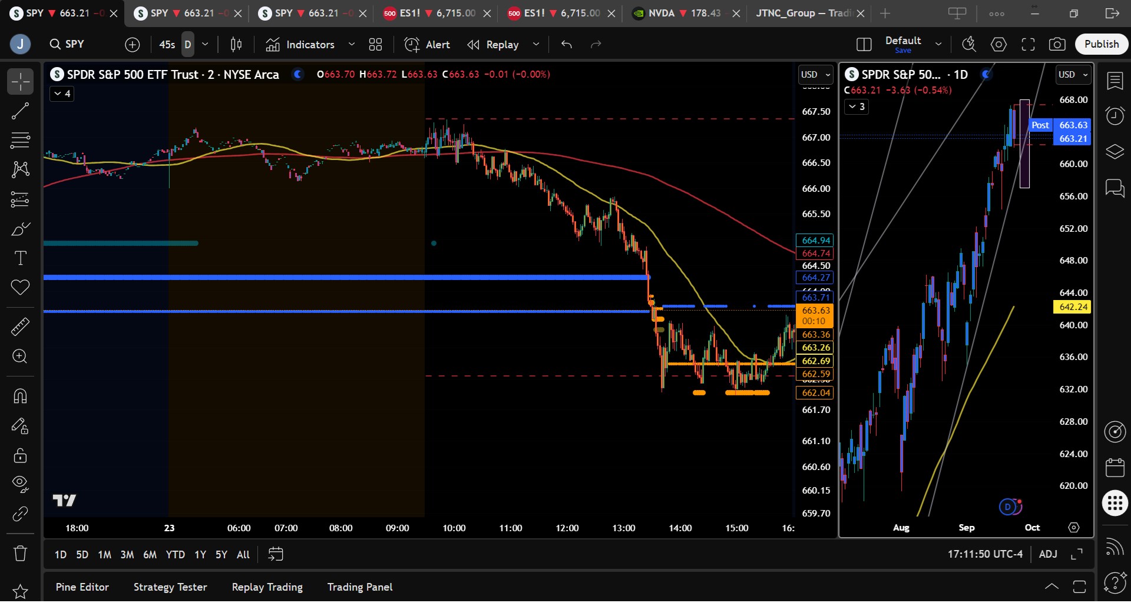
Task: Change daily chart USD currency dropdown
Action: pyautogui.click(x=1073, y=75)
